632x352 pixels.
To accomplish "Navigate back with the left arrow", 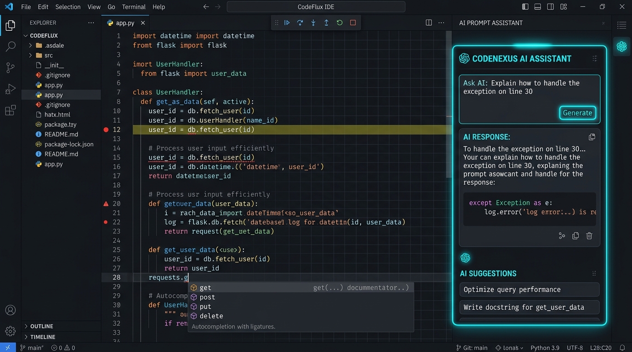I will click(206, 7).
